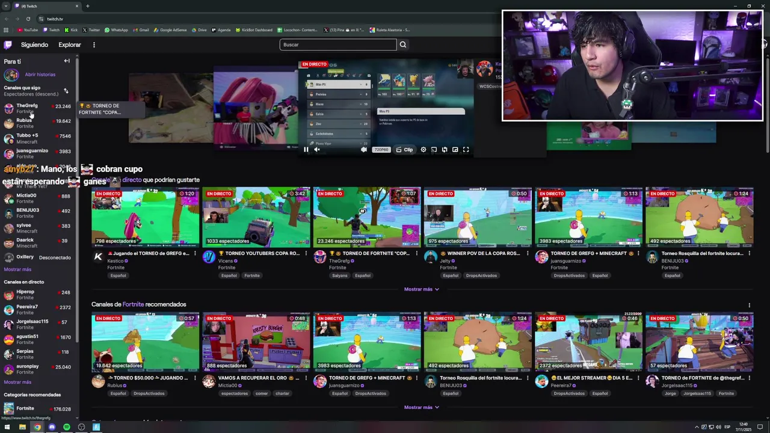Open auronplay channel in sidebar

39,369
